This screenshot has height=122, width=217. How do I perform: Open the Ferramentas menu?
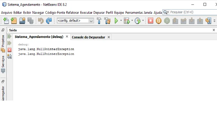pos(134,13)
